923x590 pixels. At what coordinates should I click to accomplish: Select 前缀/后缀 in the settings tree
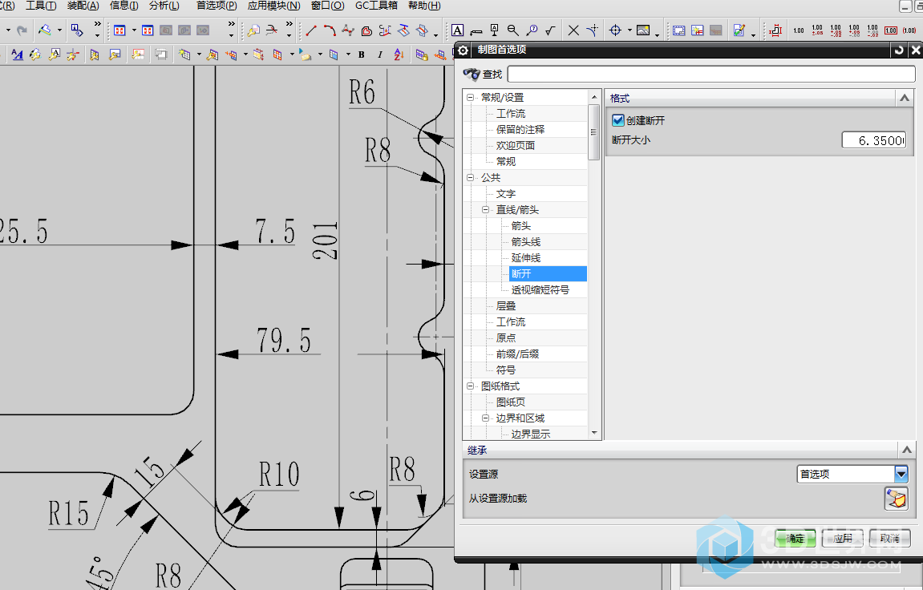pos(517,354)
